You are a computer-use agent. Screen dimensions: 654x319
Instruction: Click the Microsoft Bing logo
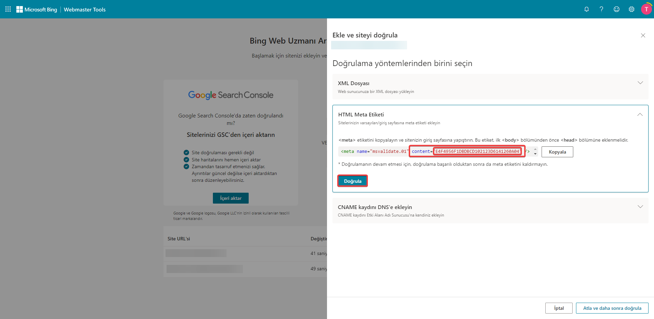click(x=37, y=10)
